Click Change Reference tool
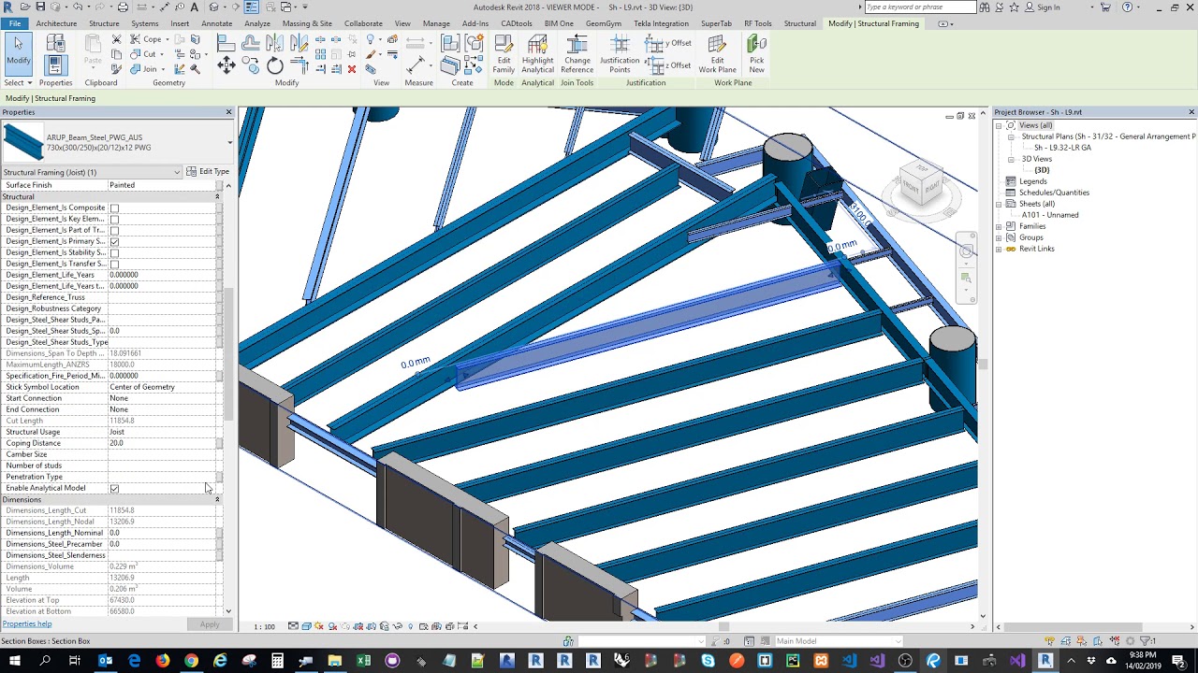The width and height of the screenshot is (1198, 673). (577, 54)
